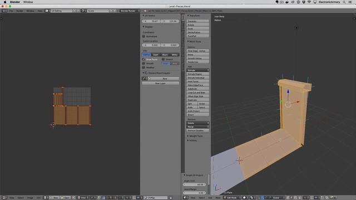This screenshot has width=356, height=200.
Task: Open the Info editor type selector icon
Action: pyautogui.click(x=4, y=11)
